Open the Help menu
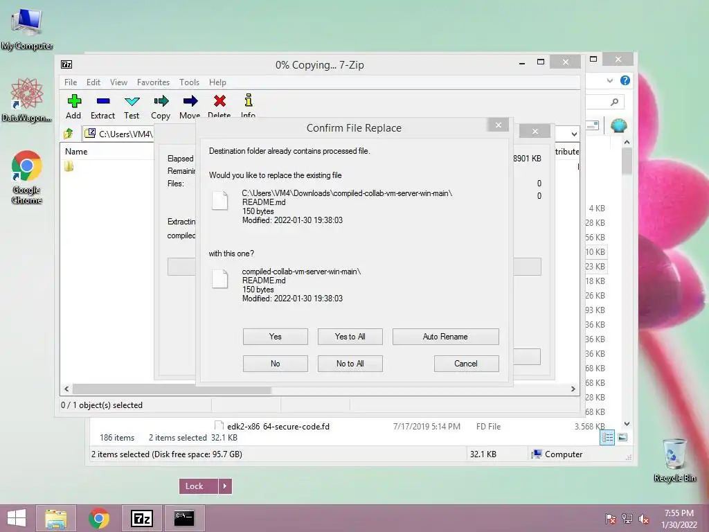709x532 pixels. click(x=217, y=82)
